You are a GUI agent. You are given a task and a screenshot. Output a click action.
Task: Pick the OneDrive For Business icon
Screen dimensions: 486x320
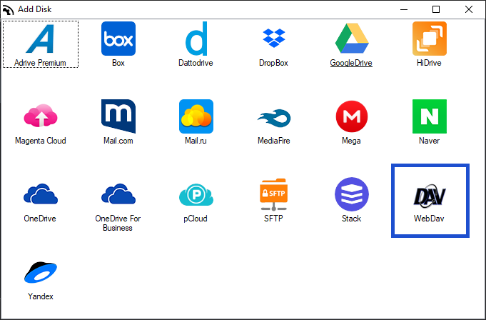[x=118, y=194]
